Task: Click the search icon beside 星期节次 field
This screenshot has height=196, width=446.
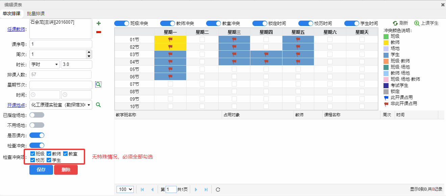Action: pyautogui.click(x=98, y=85)
